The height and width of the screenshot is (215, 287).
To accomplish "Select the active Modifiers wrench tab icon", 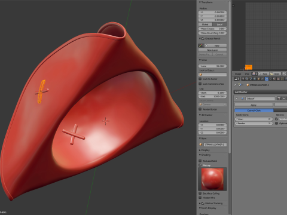I will (x=267, y=79).
